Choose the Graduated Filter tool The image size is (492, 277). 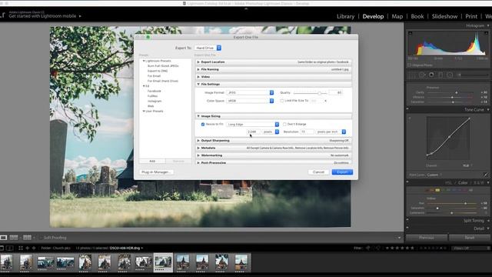[x=440, y=75]
